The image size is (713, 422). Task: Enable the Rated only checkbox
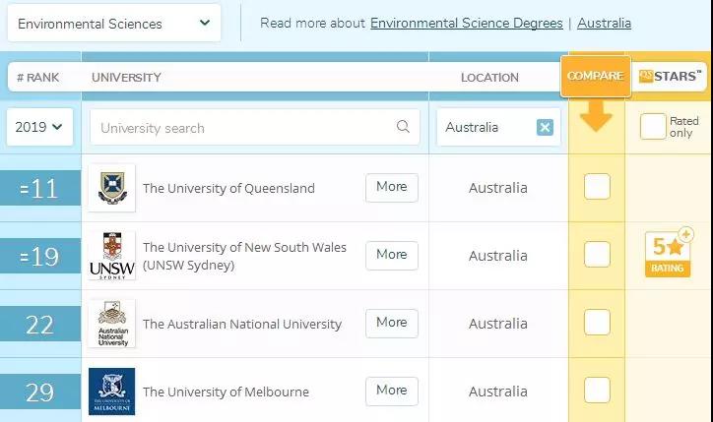653,126
